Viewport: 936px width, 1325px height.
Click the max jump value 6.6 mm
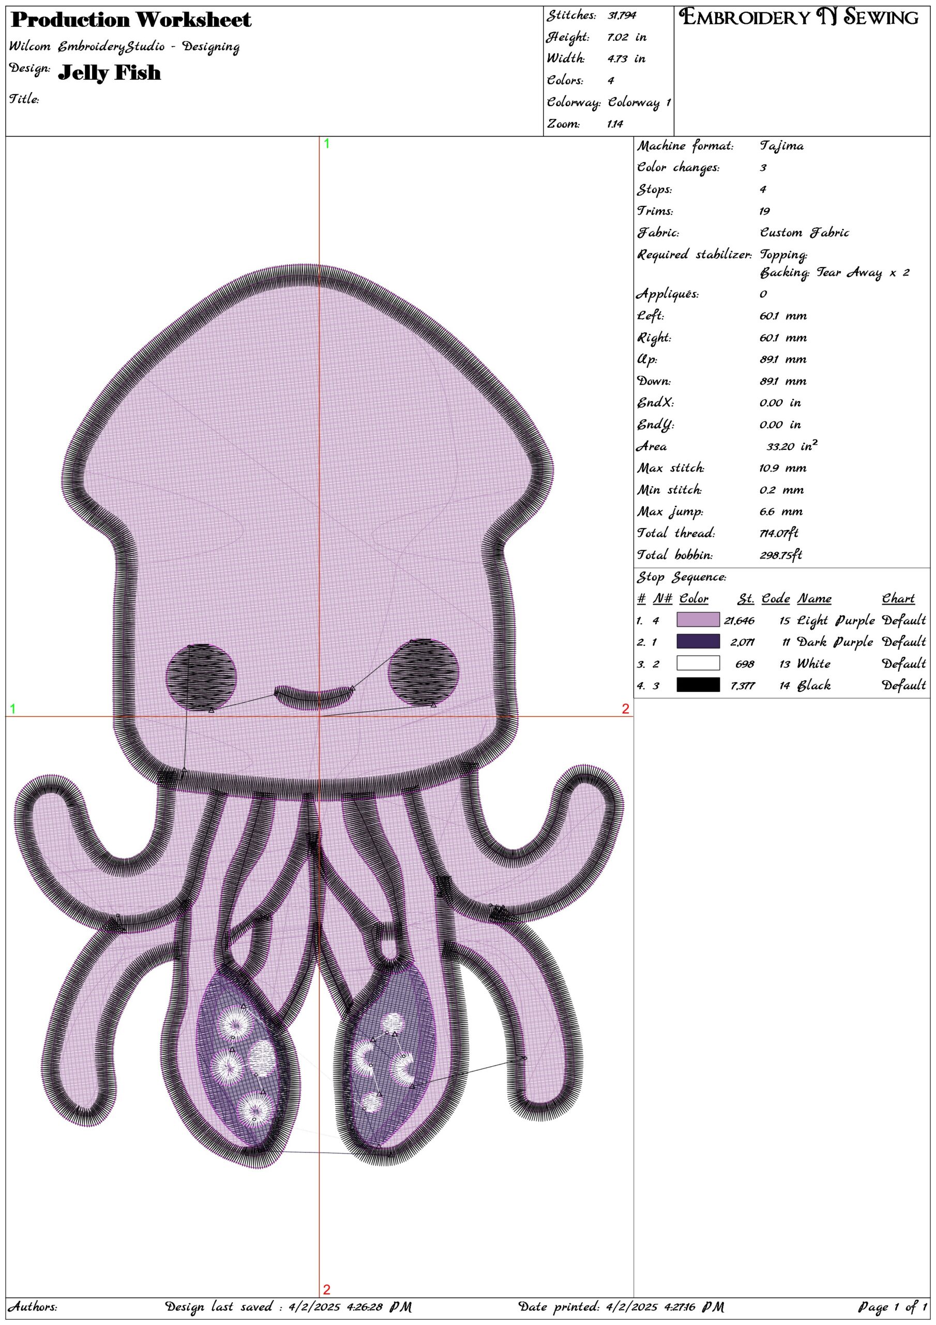point(781,512)
